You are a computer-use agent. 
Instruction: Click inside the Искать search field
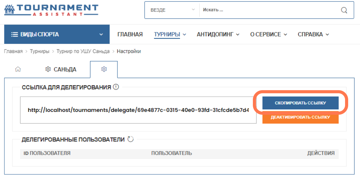(x=270, y=10)
